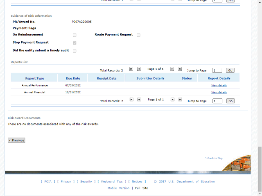Click Jump to Page field above reports table
This screenshot has width=262, height=196.
pos(217,70)
